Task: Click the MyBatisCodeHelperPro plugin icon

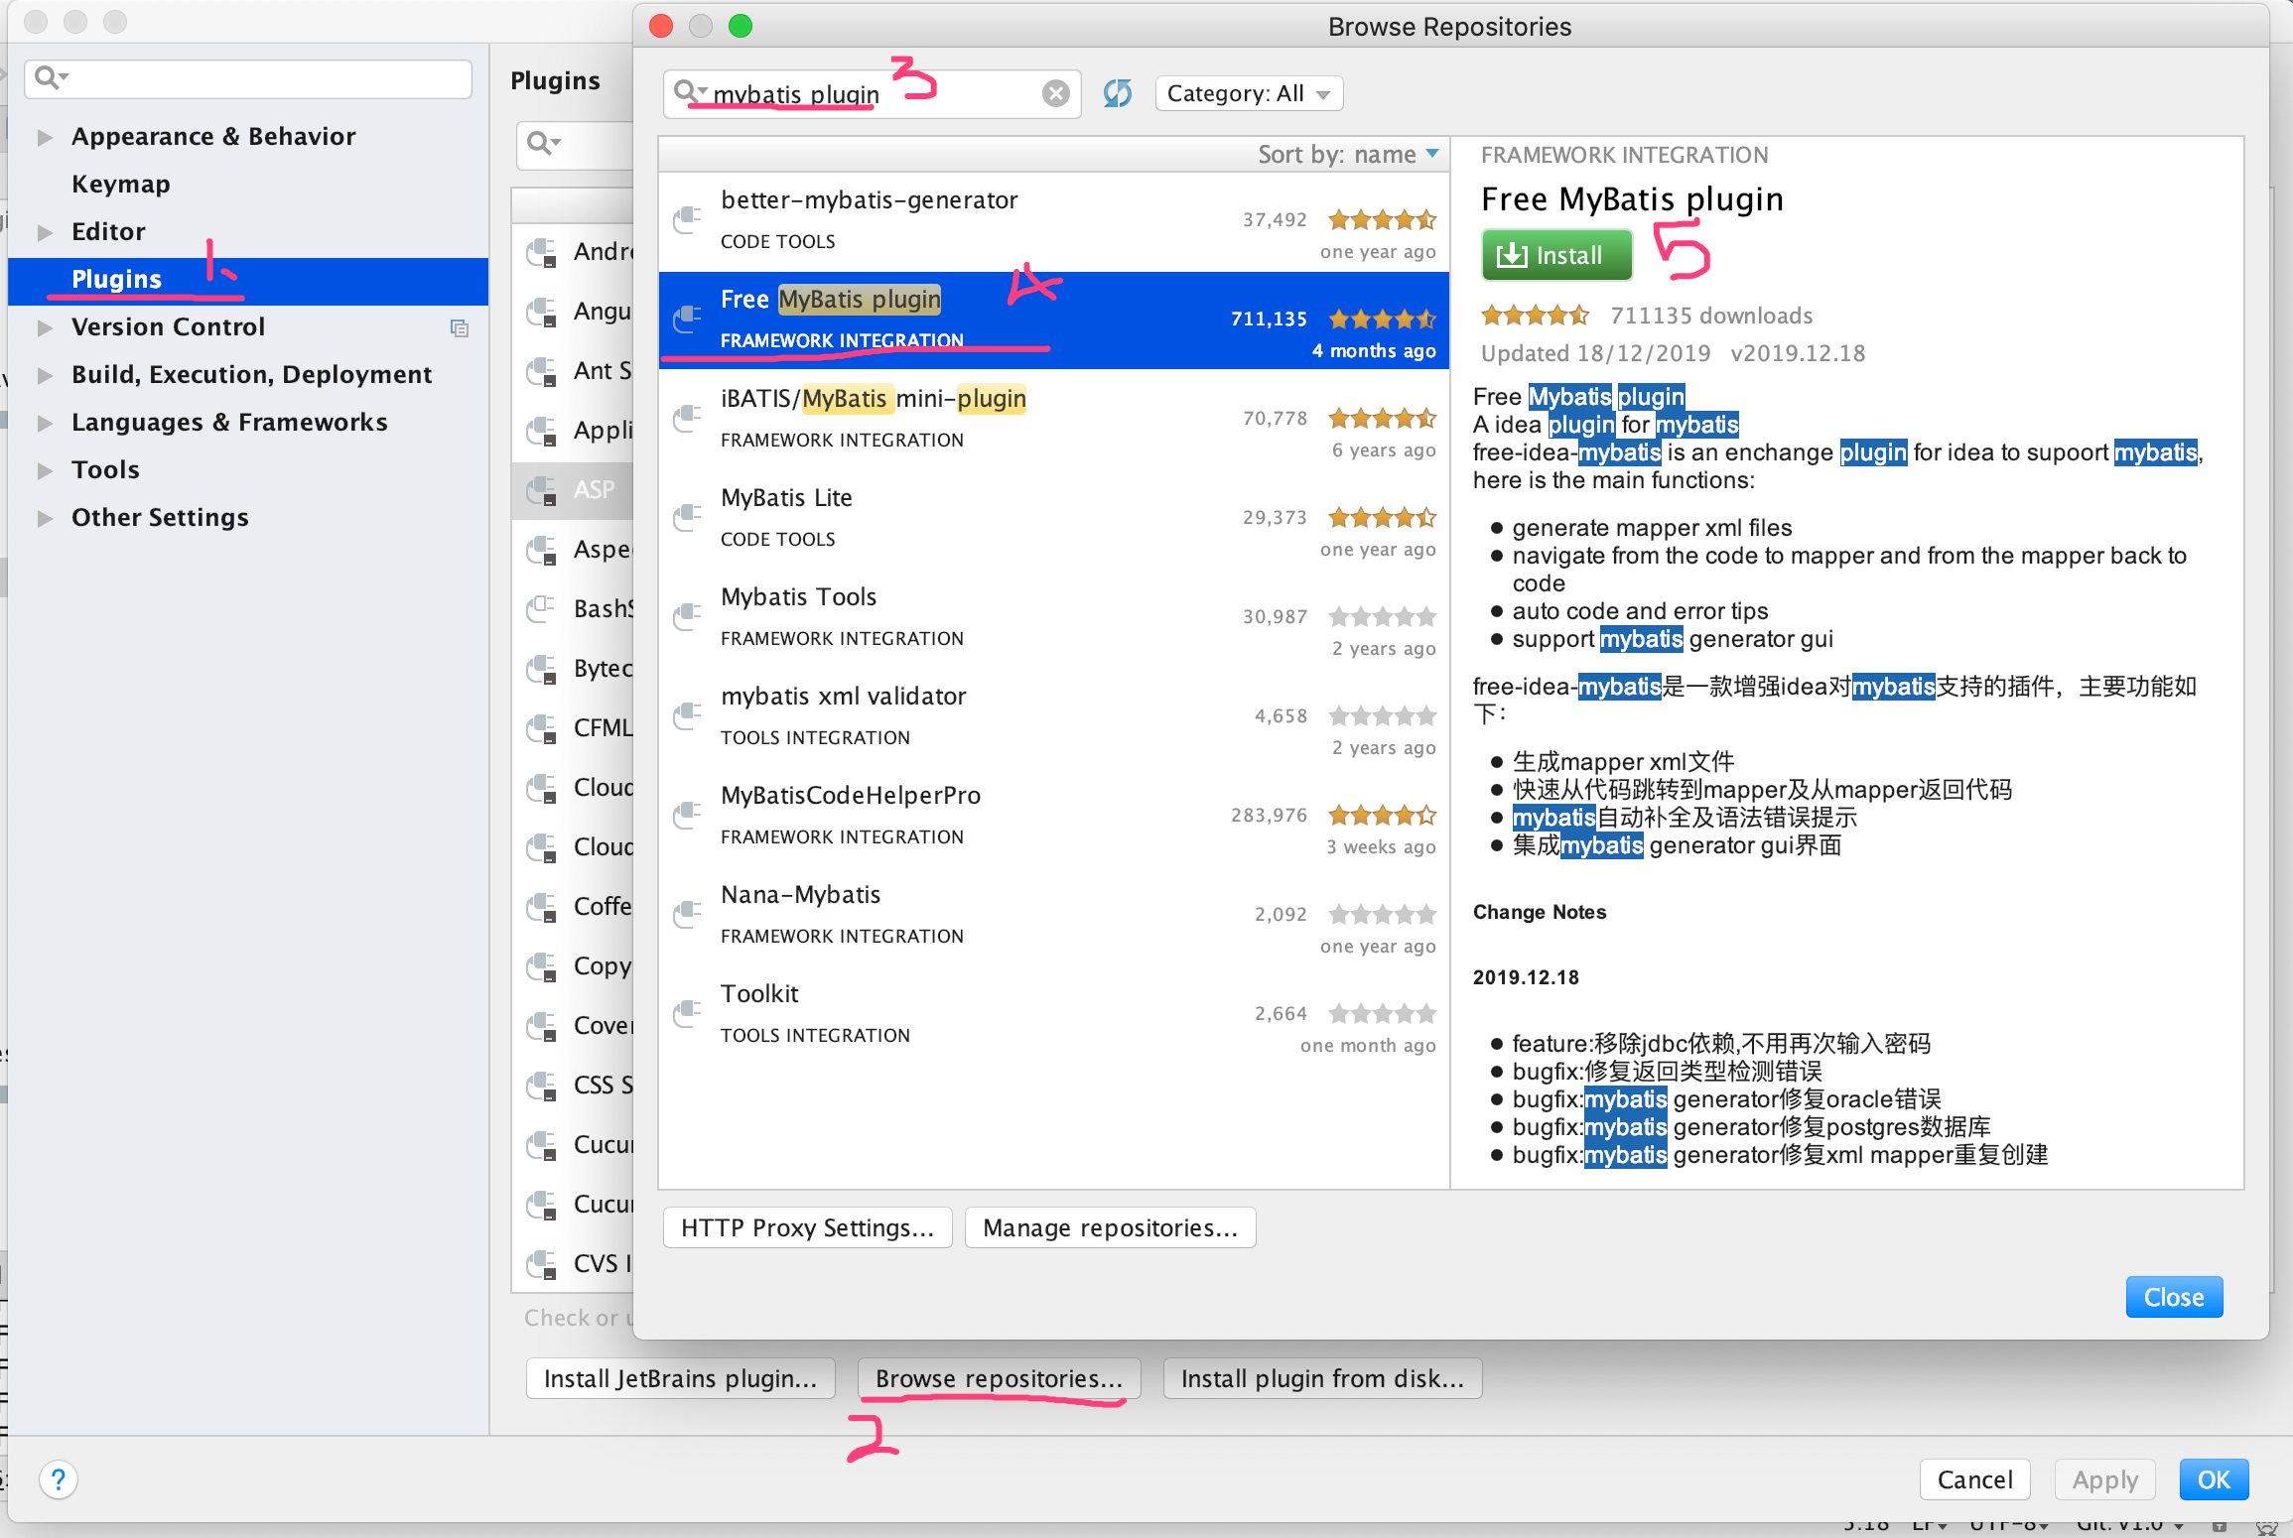Action: [687, 815]
